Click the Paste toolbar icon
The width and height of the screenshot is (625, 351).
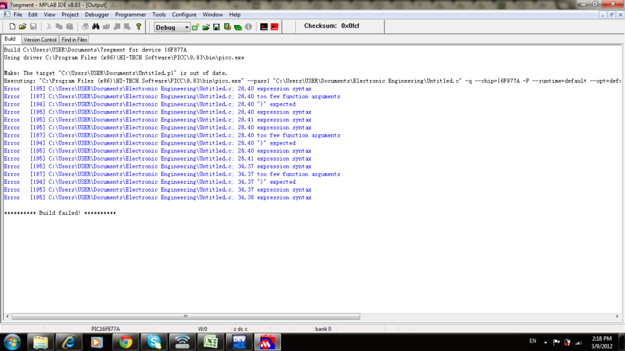coord(70,27)
